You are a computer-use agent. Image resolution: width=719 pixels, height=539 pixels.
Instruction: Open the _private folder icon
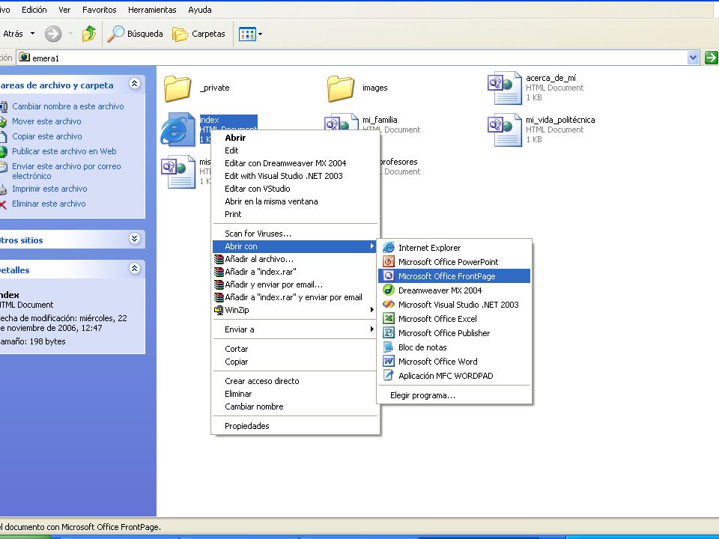pos(178,88)
